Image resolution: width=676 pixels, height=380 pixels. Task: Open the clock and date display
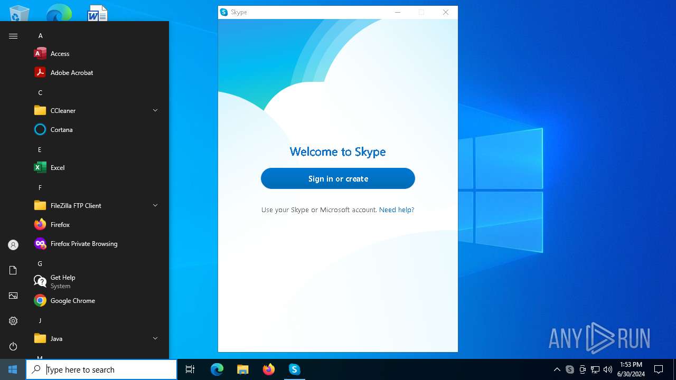tap(631, 369)
